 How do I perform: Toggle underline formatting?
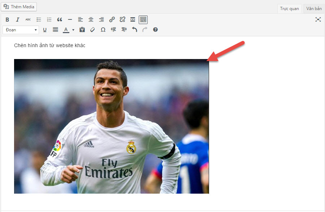point(45,30)
